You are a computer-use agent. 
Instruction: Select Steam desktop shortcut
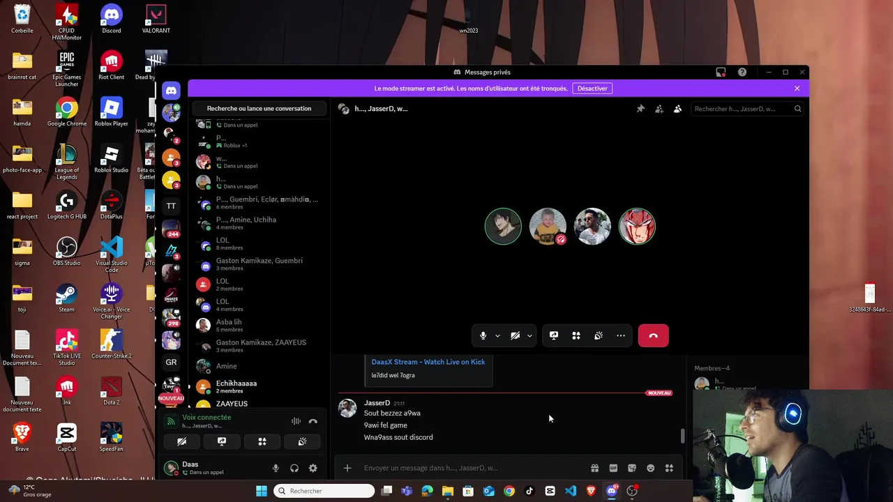[x=67, y=298]
